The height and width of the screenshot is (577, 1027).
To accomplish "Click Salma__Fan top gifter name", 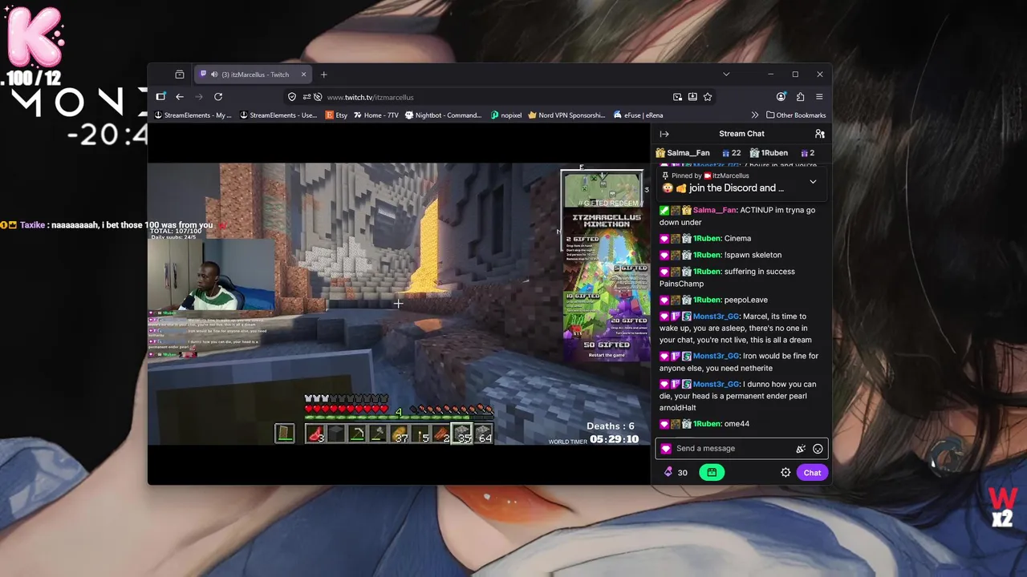I will [688, 153].
